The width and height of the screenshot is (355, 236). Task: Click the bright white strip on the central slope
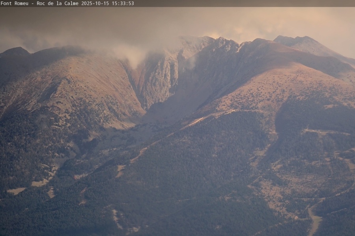point(196,122)
